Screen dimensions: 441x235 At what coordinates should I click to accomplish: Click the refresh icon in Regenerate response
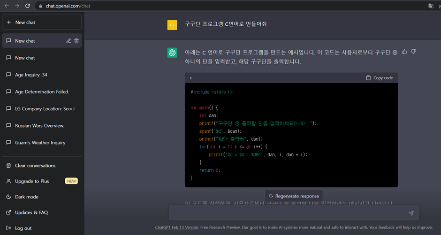pos(271,196)
